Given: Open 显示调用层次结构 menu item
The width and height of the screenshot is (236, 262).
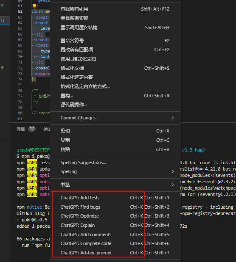Looking at the screenshot, I should (115, 28).
